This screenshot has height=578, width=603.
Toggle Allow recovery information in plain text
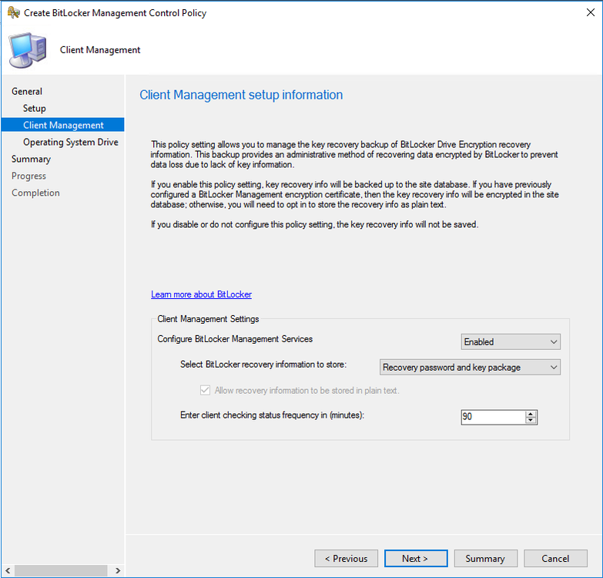(x=205, y=390)
